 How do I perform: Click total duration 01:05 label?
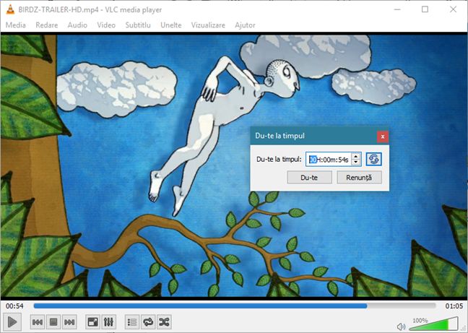pyautogui.click(x=454, y=306)
